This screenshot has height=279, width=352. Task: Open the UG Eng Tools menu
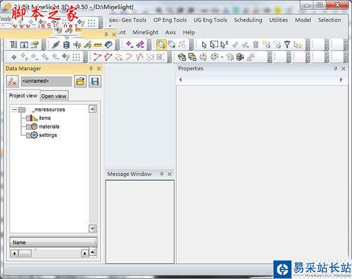tap(211, 20)
